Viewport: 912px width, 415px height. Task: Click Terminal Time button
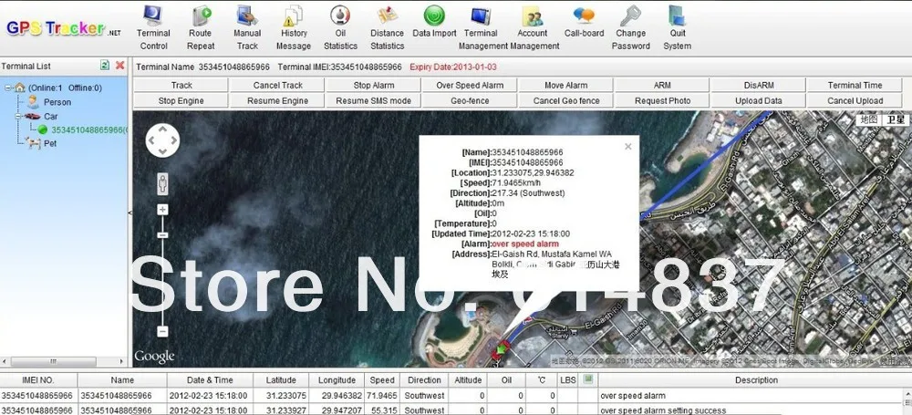[855, 85]
